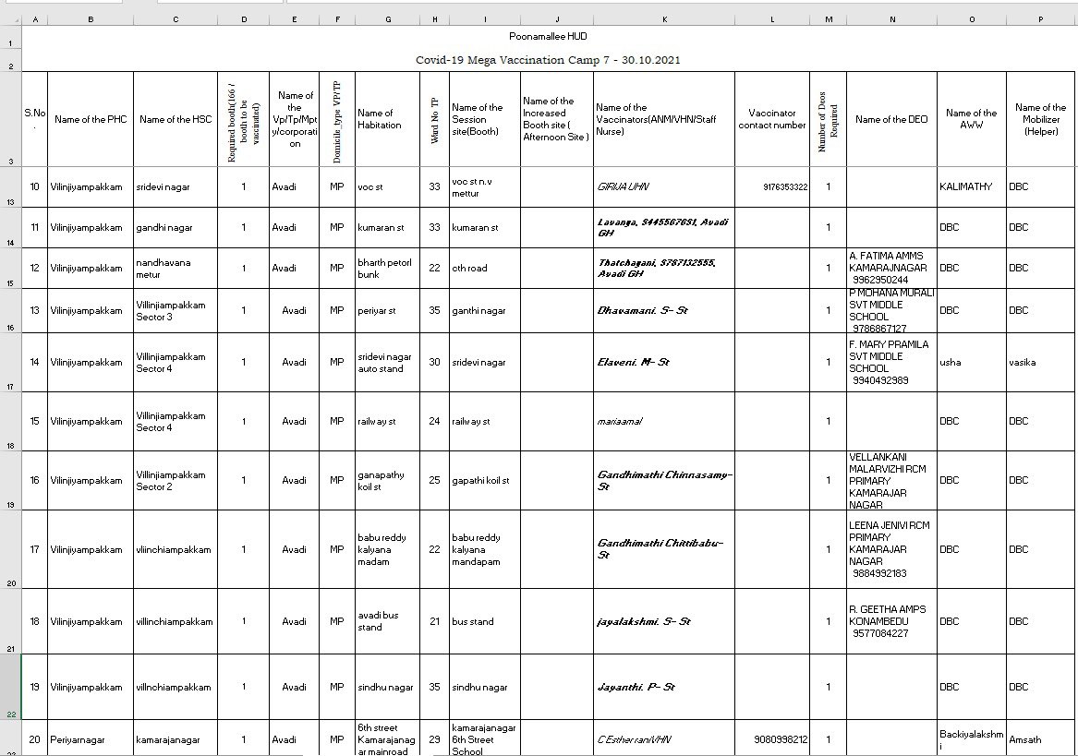Click the 'F. MARY PRAMILA' DEO cell

[891, 362]
